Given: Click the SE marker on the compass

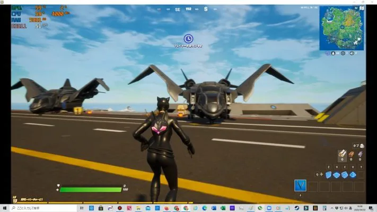Looking at the screenshot, I should tap(178, 10).
